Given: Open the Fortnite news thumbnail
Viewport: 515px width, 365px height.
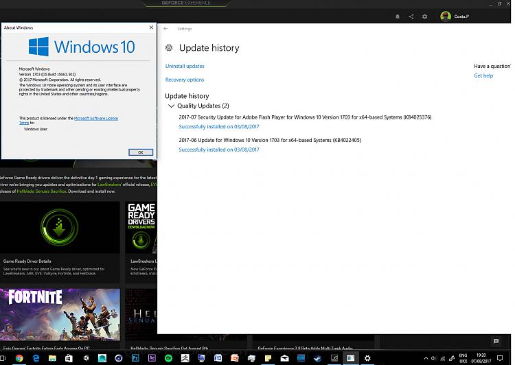Looking at the screenshot, I should [x=60, y=314].
